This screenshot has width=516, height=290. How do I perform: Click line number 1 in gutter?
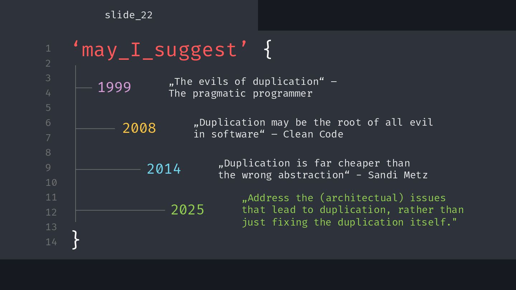pyautogui.click(x=48, y=48)
